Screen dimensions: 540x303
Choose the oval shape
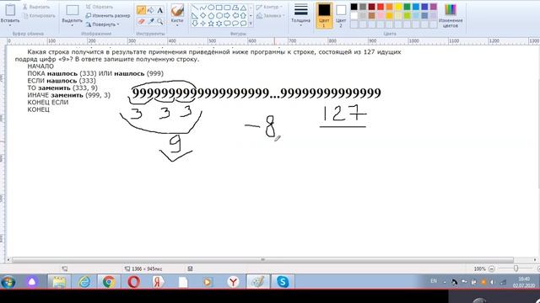point(211,8)
